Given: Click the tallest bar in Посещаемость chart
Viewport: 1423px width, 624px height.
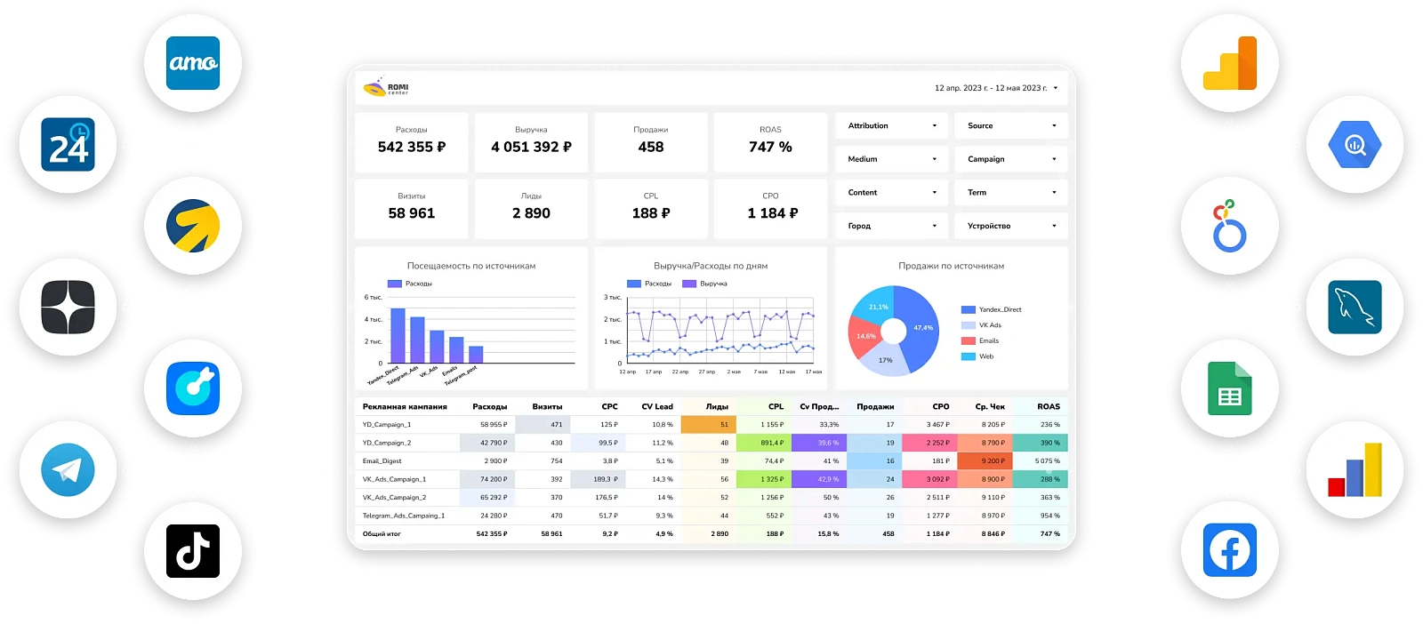Looking at the screenshot, I should 398,335.
